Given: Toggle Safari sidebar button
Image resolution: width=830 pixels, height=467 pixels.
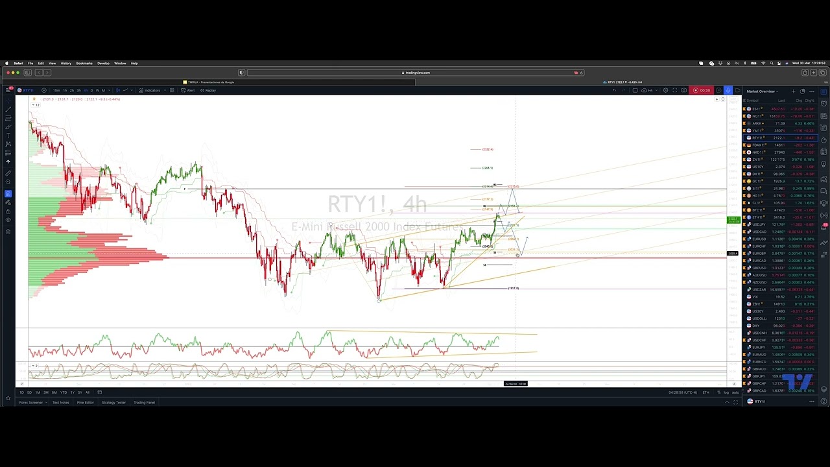Looking at the screenshot, I should 27,73.
